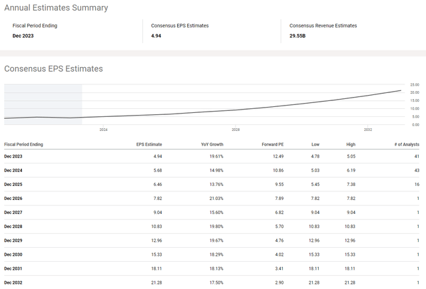
Task: Click the YoY Growth column header
Action: coord(212,144)
